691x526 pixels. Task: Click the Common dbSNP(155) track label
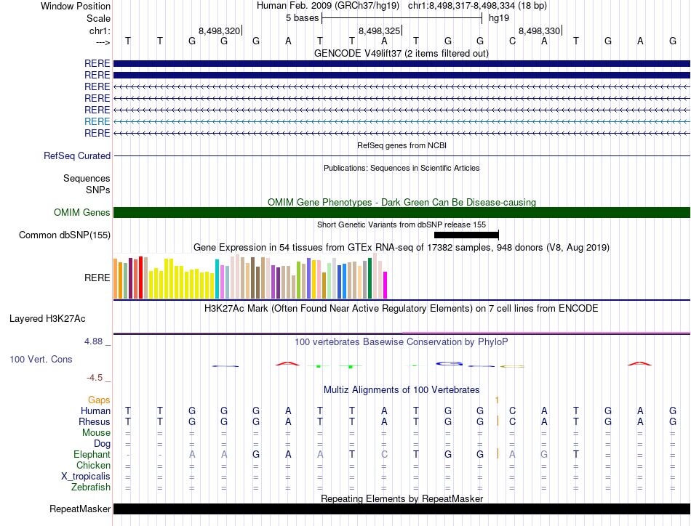coord(65,235)
